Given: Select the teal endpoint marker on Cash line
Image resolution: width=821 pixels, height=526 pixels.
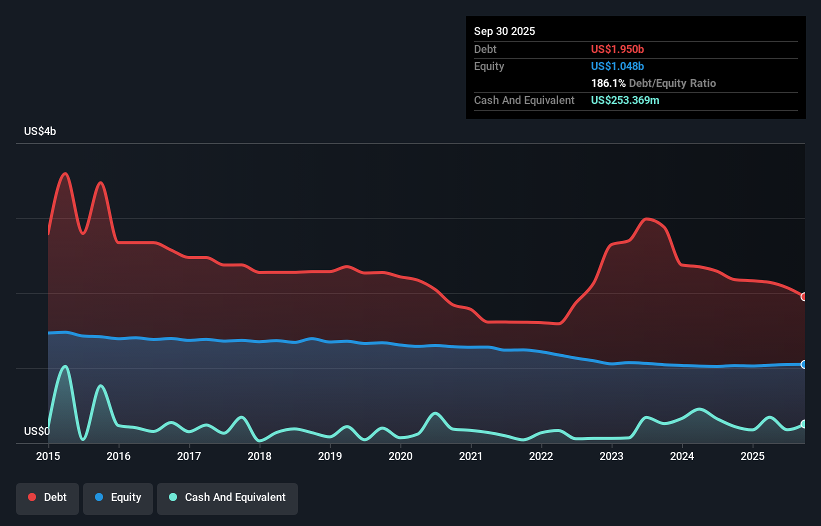Looking at the screenshot, I should [x=803, y=423].
